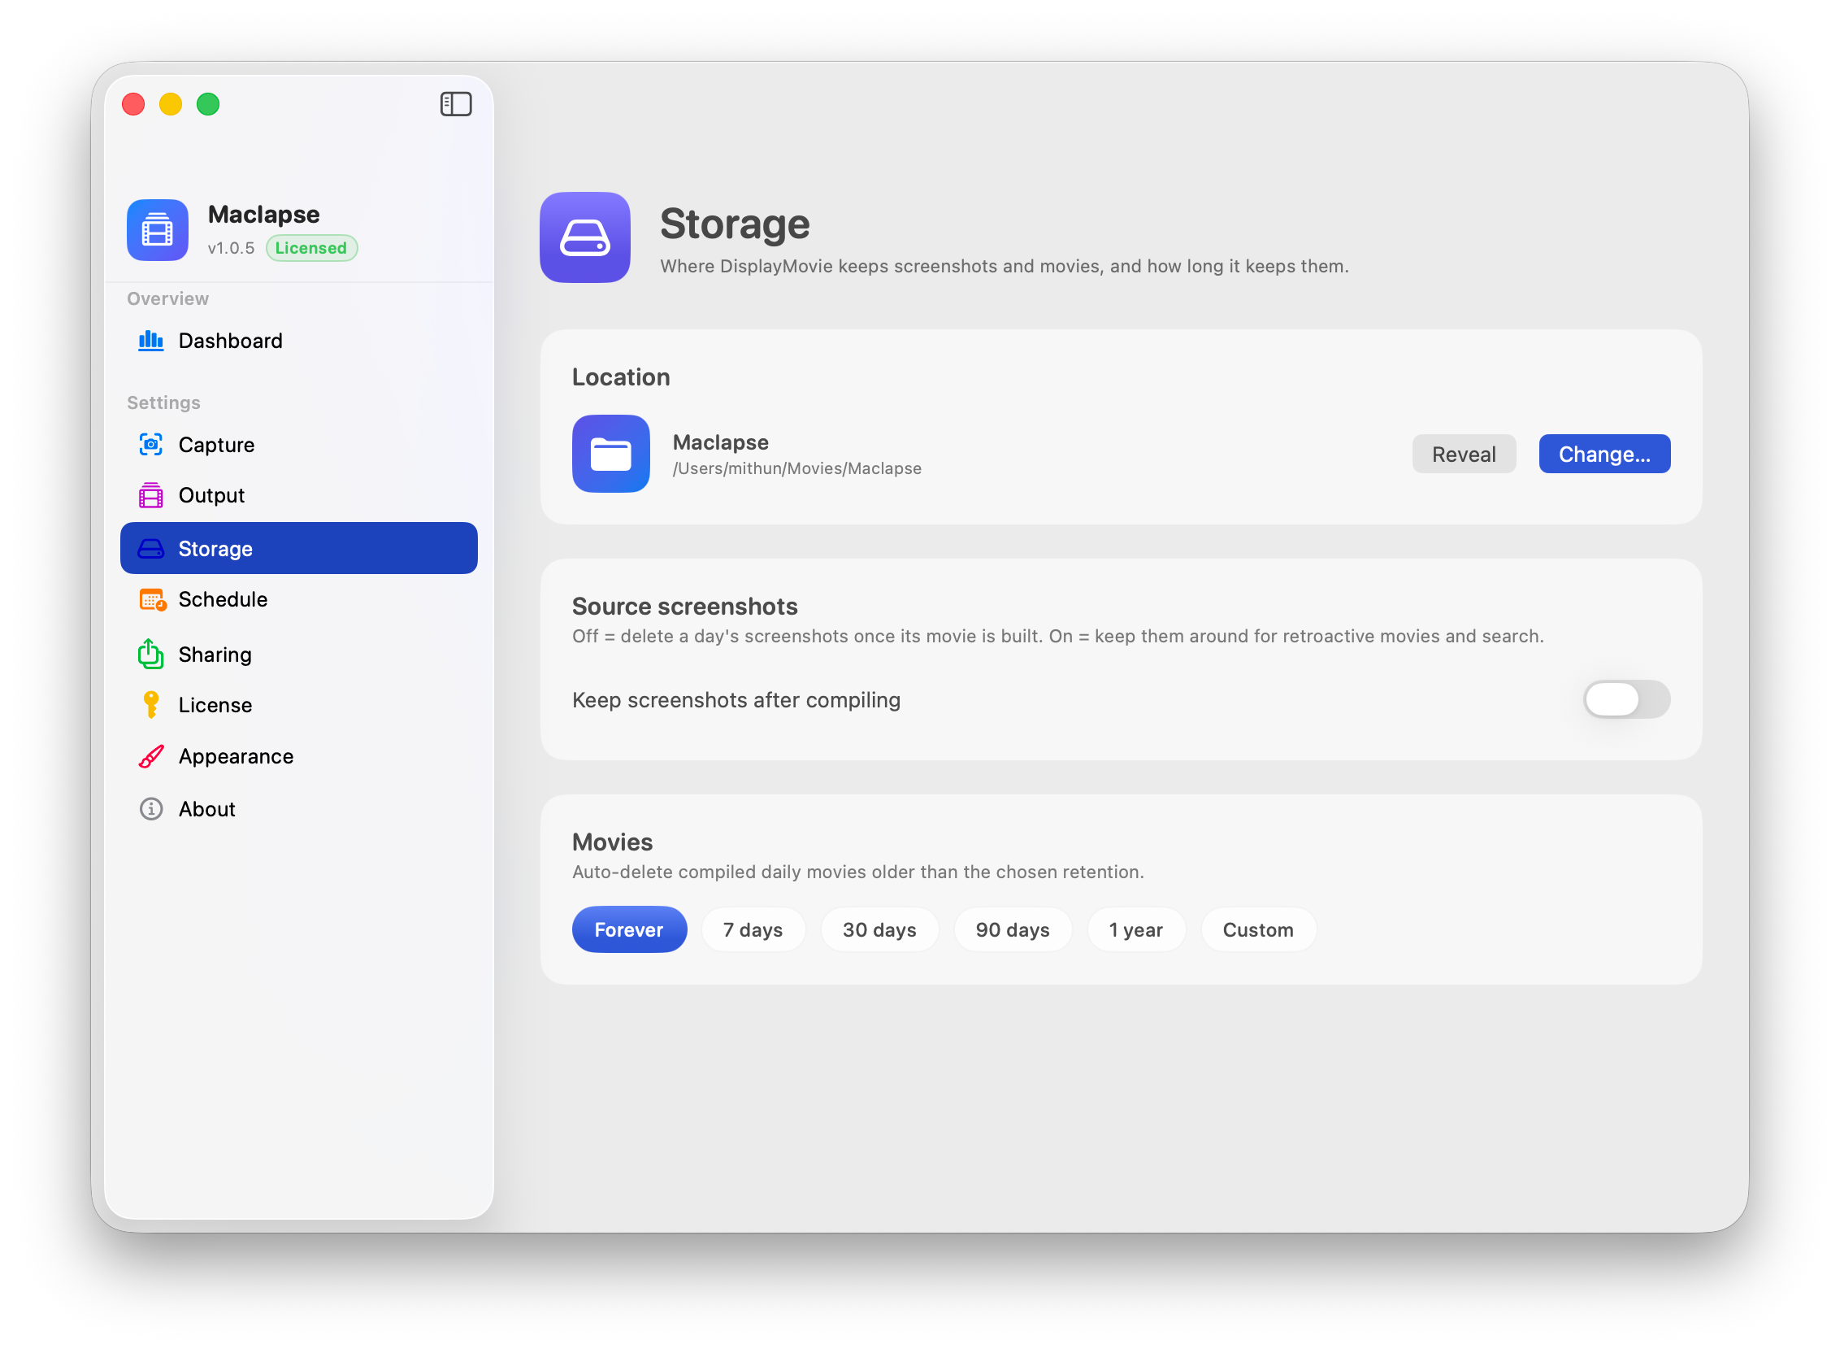Click the Movies section heading

click(612, 842)
